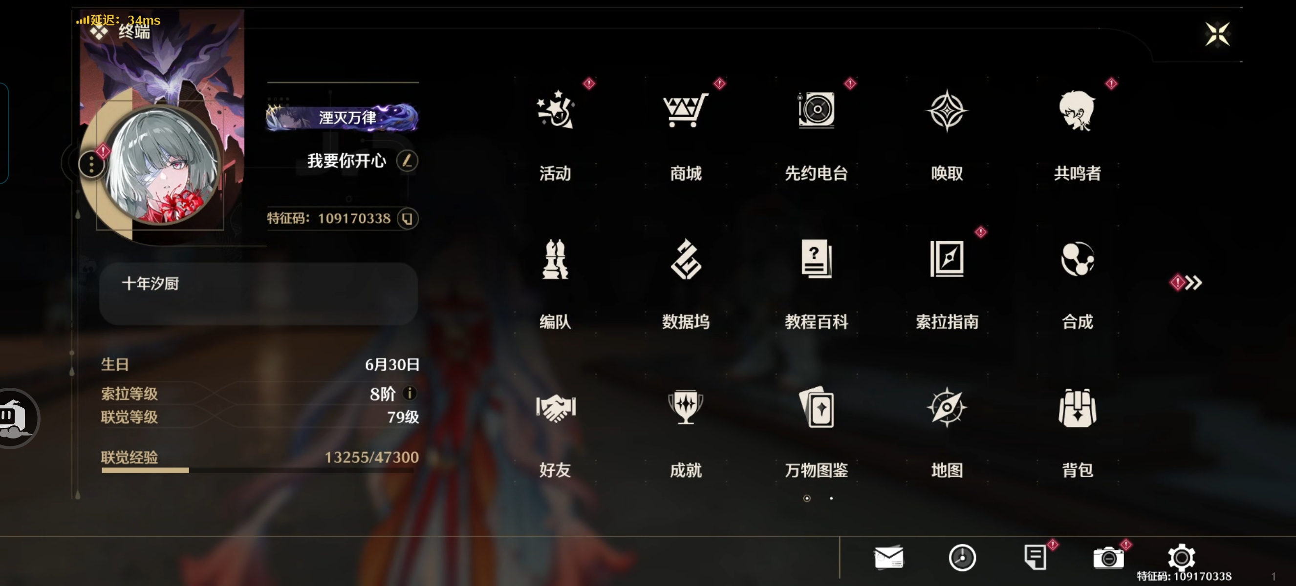Click the 联觉经验 progress bar
The height and width of the screenshot is (586, 1296).
(257, 470)
